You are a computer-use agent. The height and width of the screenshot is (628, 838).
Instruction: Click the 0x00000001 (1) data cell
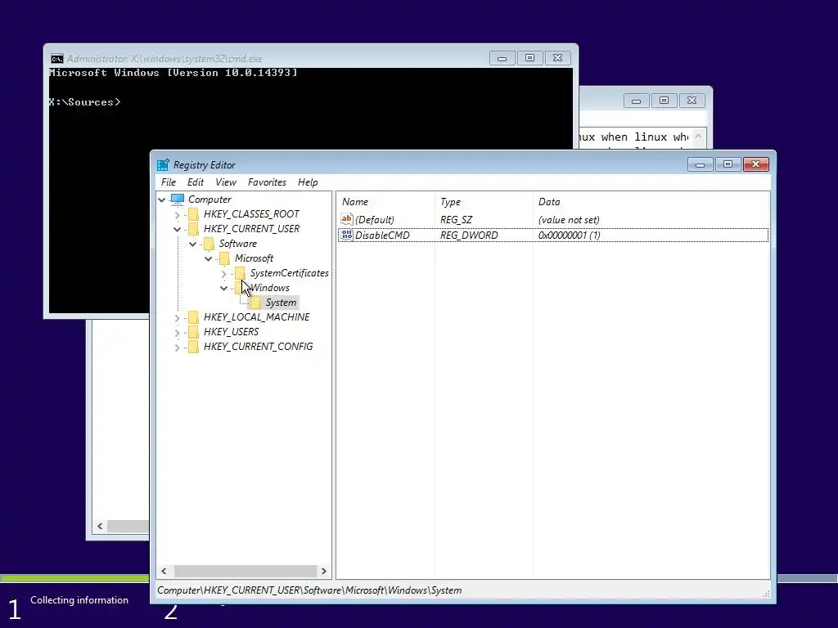pyautogui.click(x=570, y=235)
